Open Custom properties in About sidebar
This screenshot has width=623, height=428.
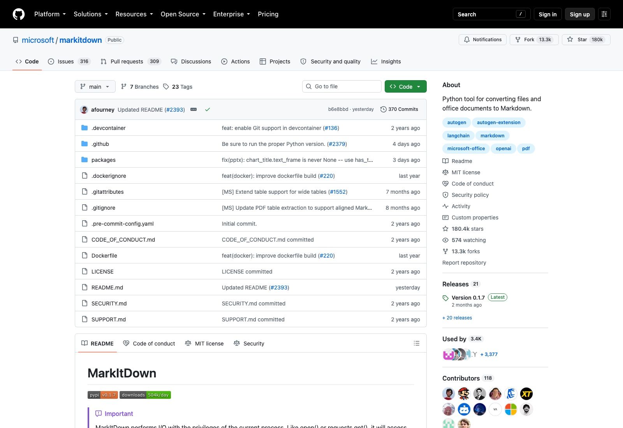tap(475, 218)
